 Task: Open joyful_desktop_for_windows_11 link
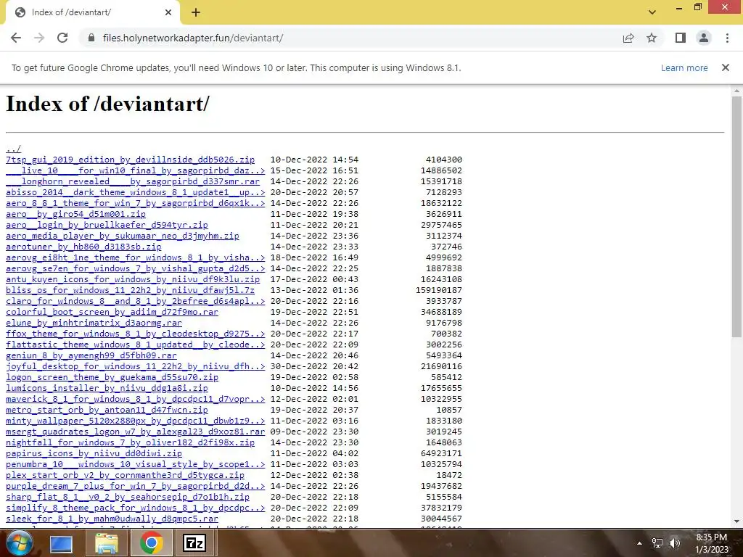point(136,366)
